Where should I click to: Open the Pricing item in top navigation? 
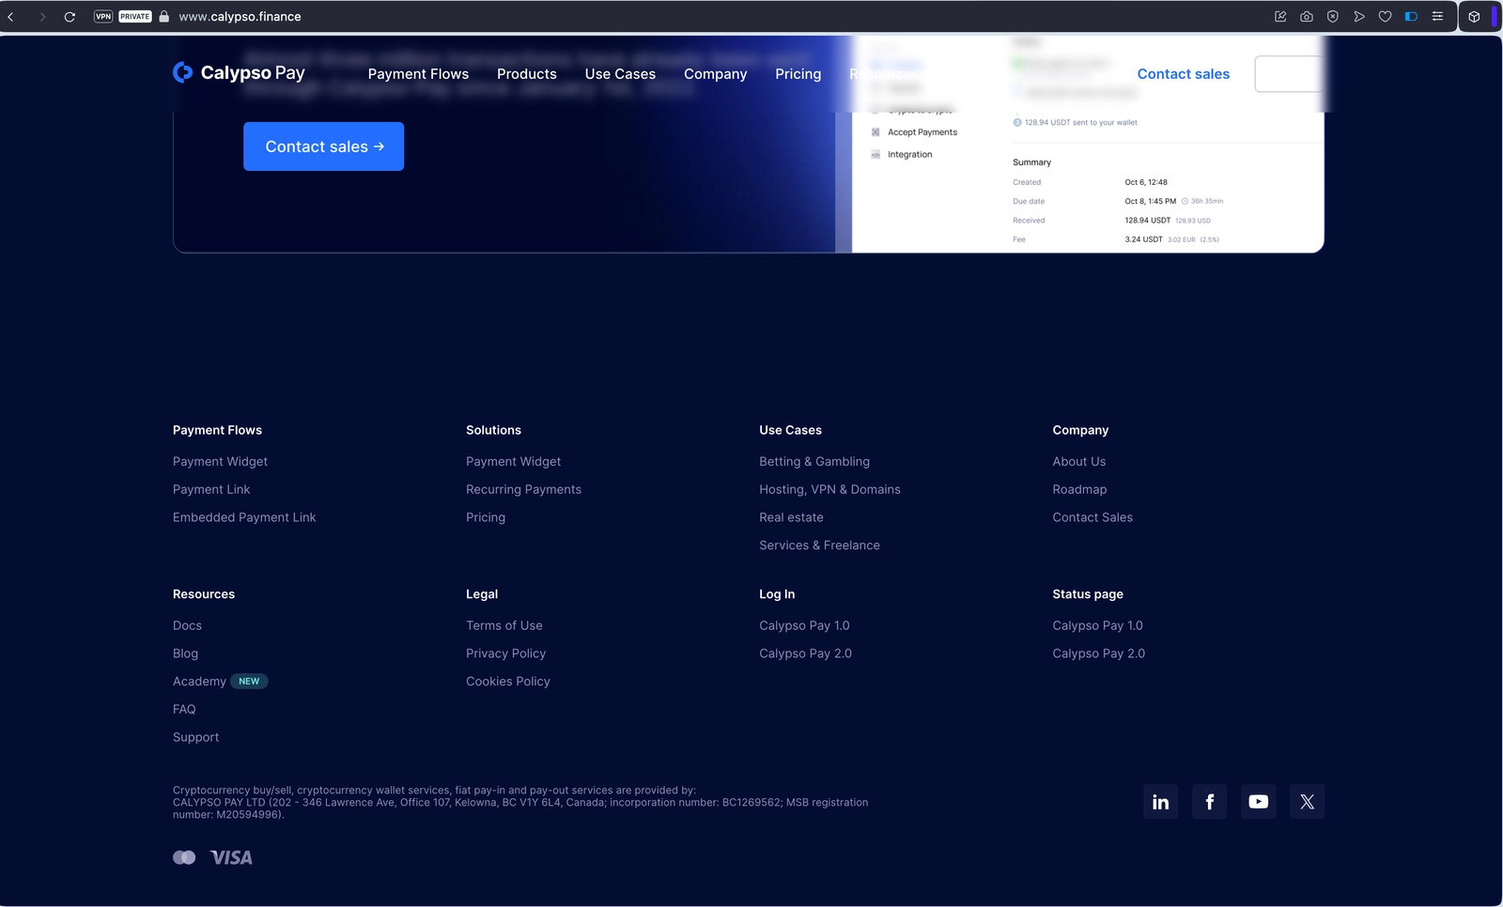pos(798,74)
